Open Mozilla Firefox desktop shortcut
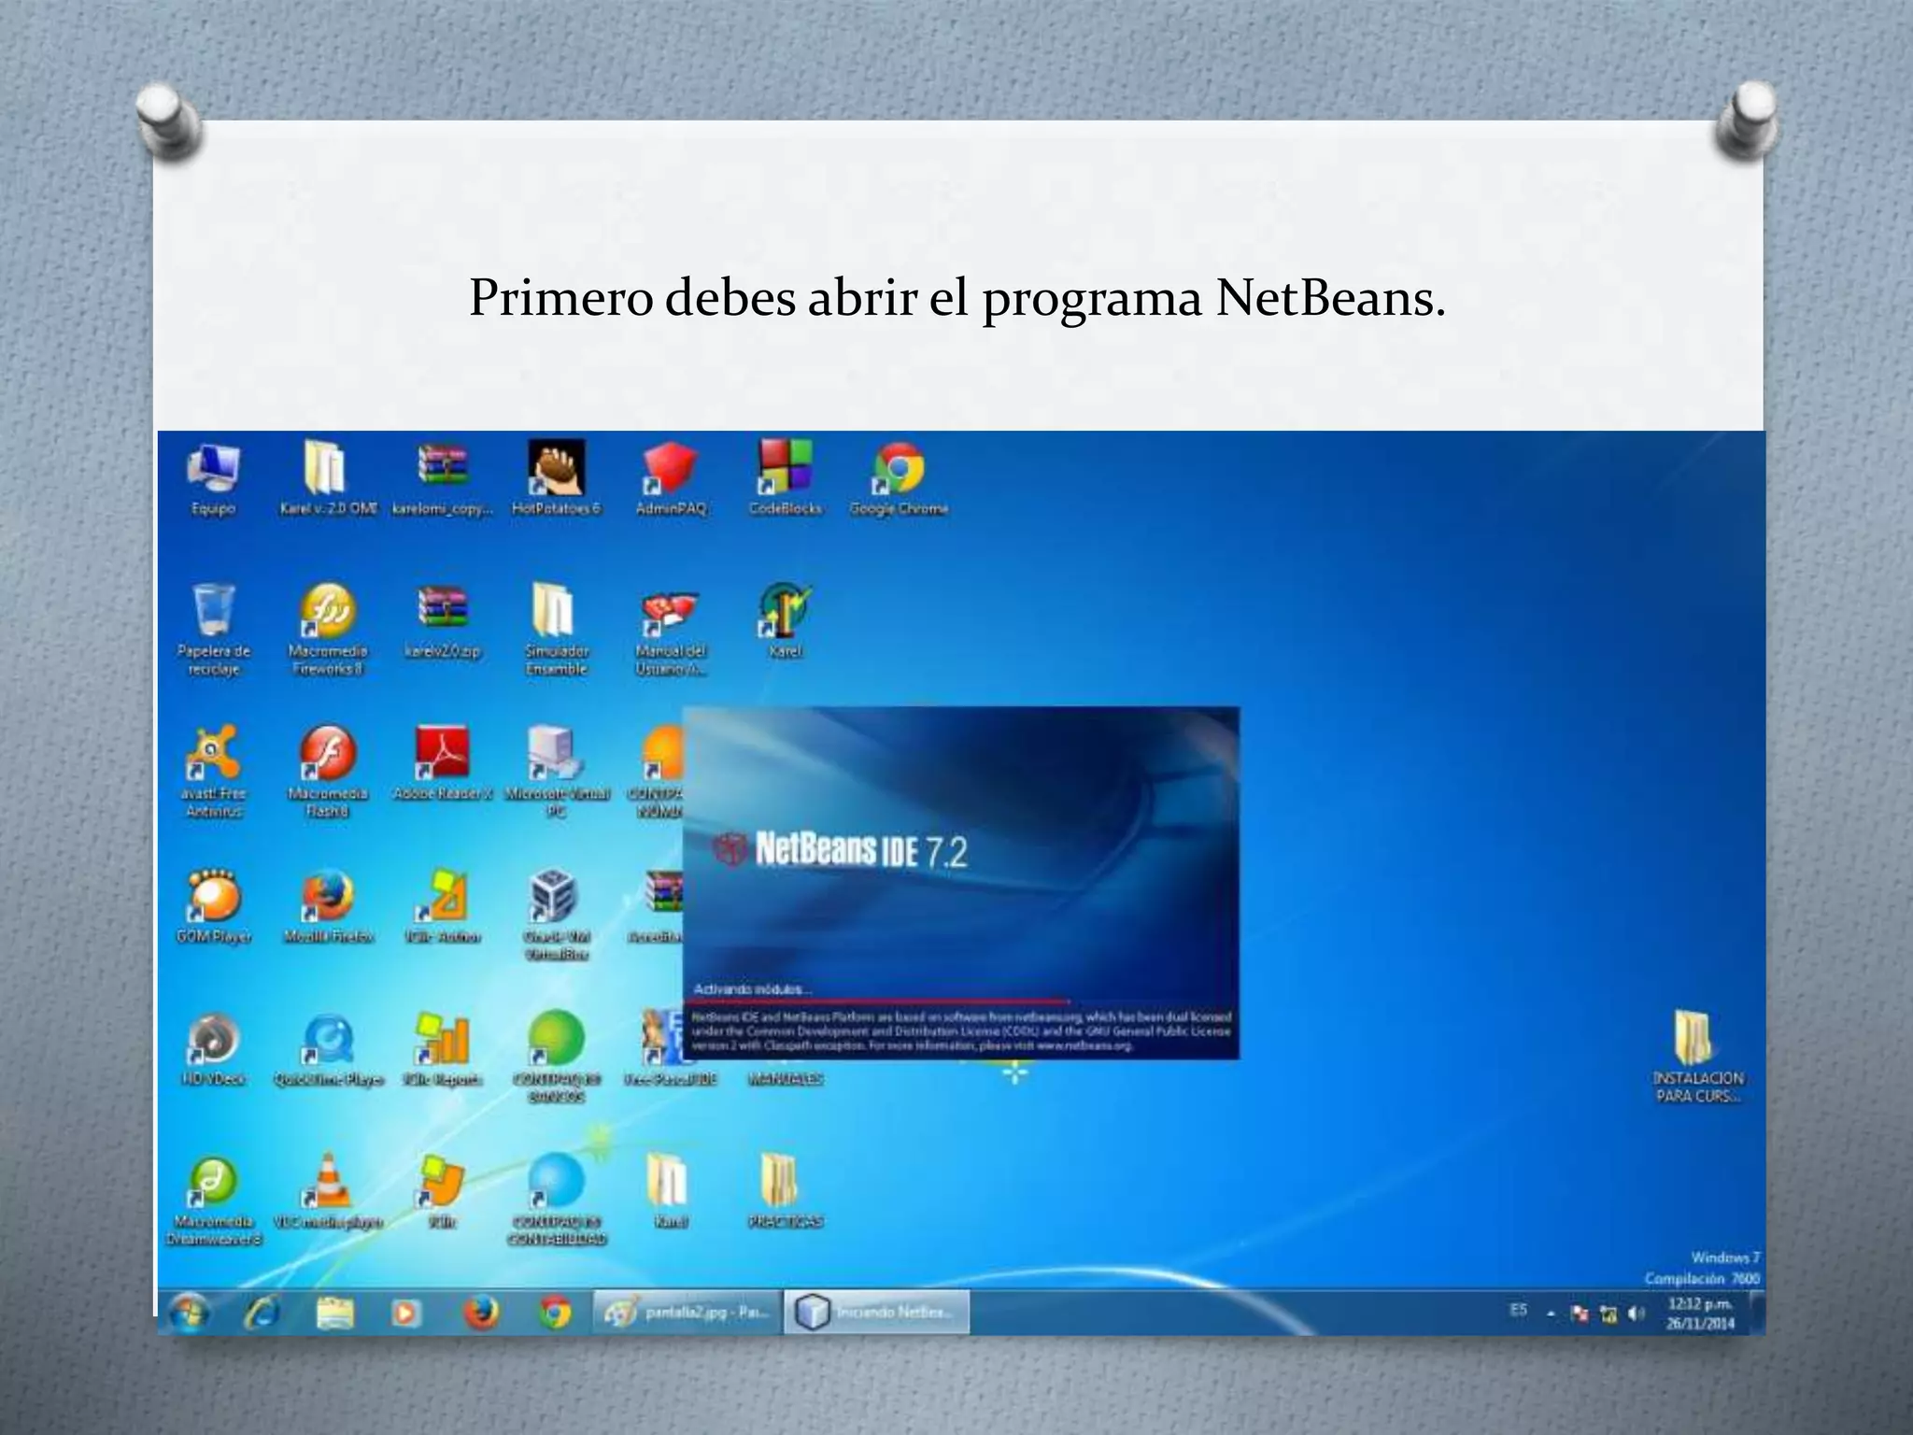This screenshot has width=1913, height=1435. pos(327,906)
